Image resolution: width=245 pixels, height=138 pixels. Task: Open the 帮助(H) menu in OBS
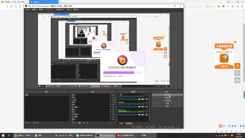point(76,10)
